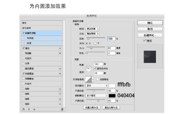Click the 深度 input field showing 100
The height and width of the screenshot is (114, 183).
tap(111, 39)
